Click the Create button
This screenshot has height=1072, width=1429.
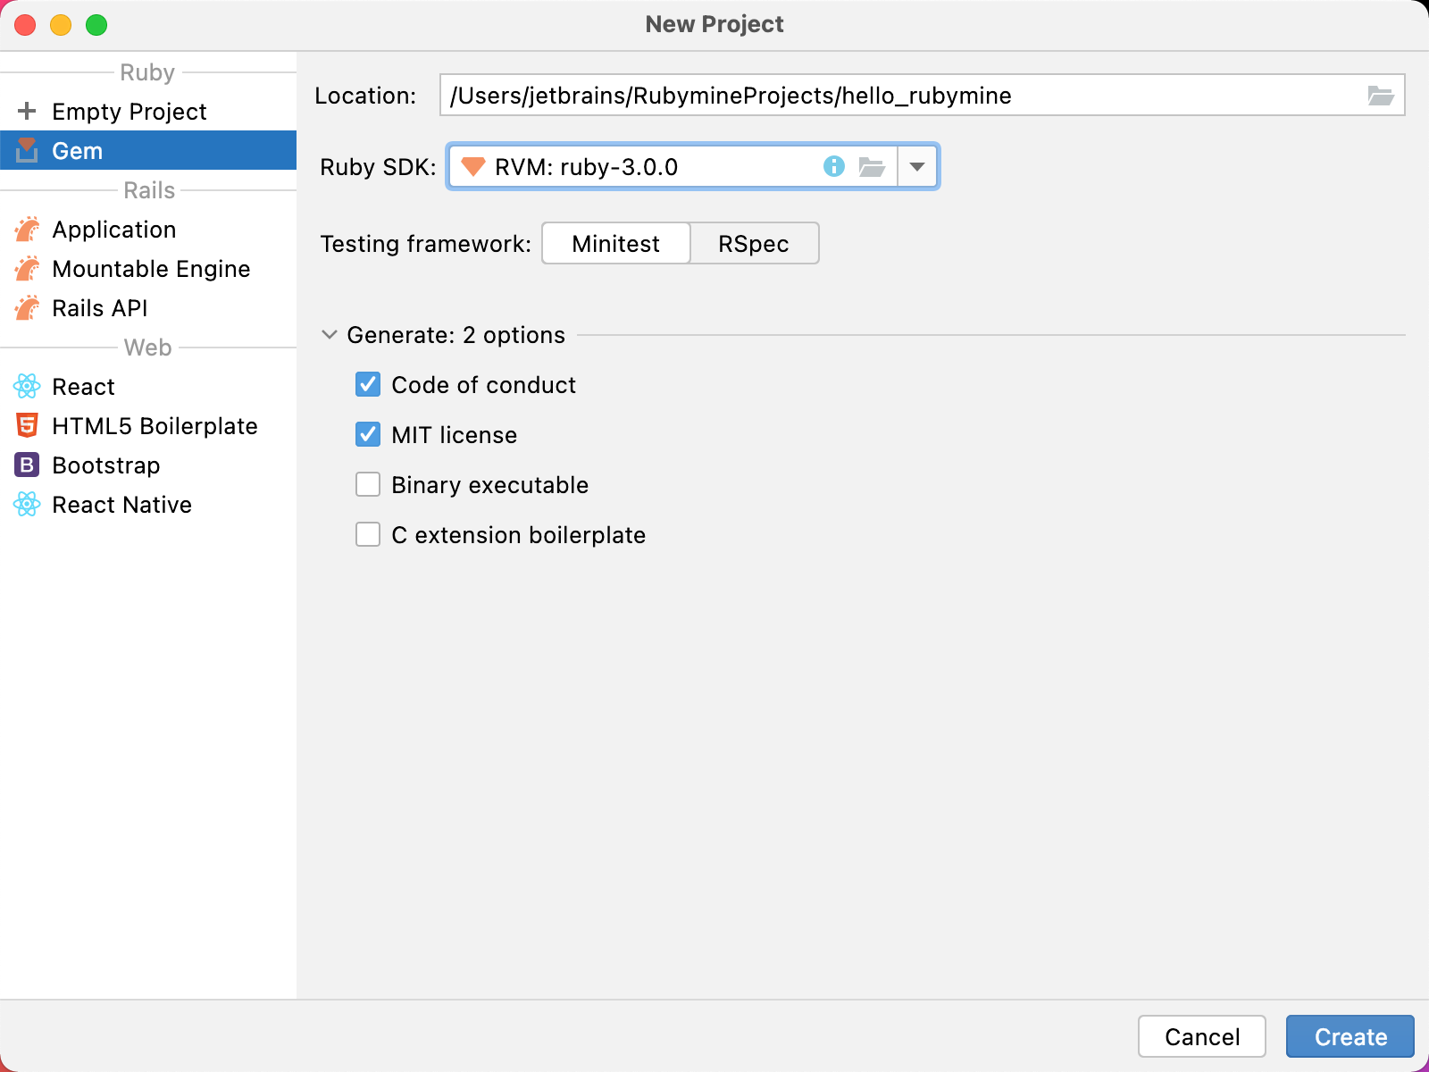tap(1349, 1036)
